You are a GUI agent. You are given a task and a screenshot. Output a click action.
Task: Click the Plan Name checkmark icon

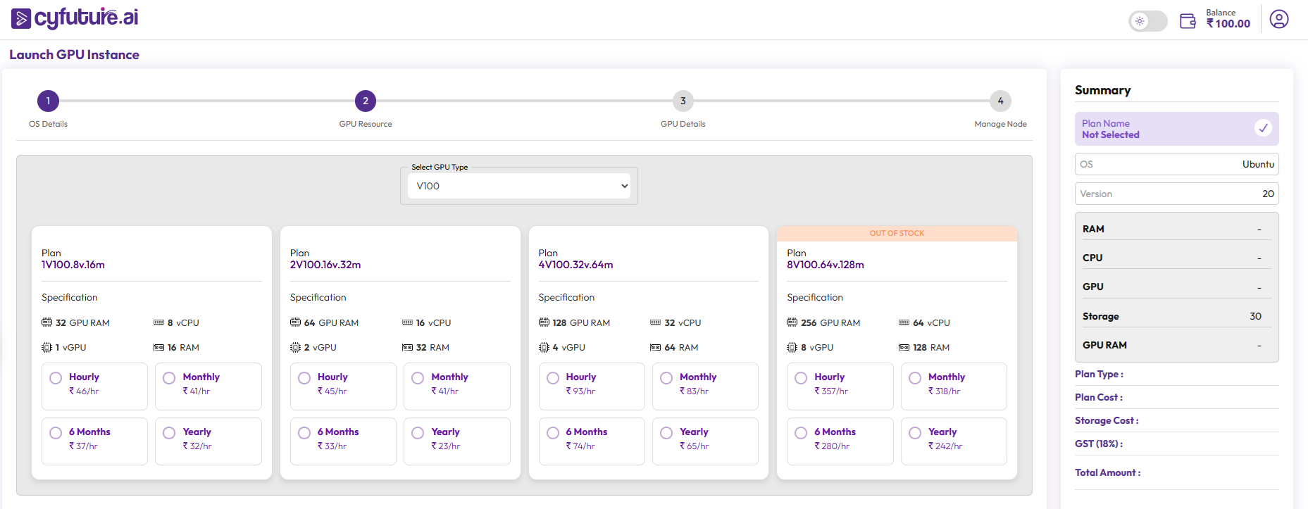[x=1263, y=128]
